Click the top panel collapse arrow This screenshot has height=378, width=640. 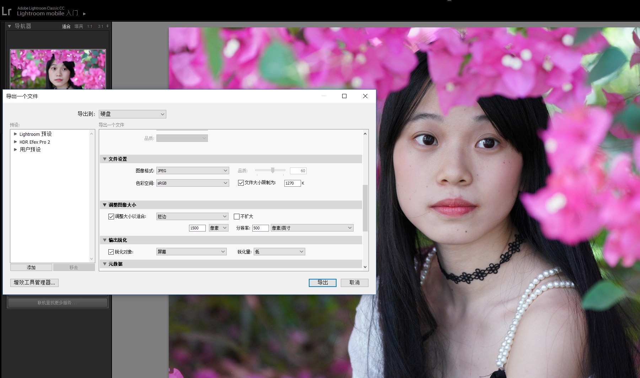(x=449, y=1)
